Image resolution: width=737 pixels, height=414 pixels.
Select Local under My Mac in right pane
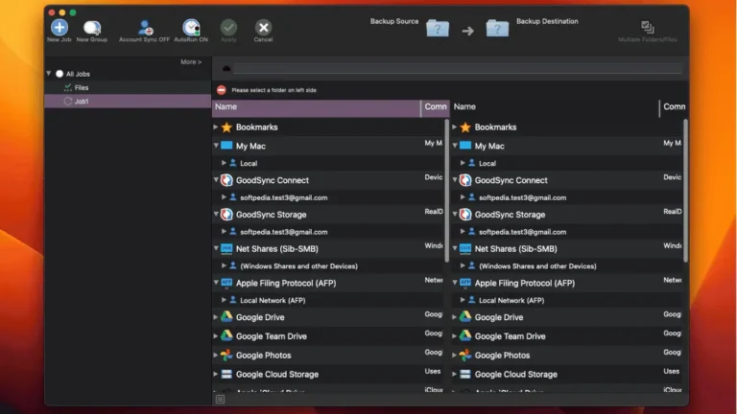[487, 163]
